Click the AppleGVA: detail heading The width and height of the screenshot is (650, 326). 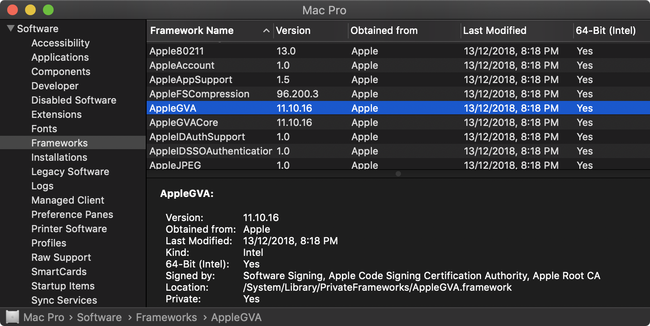(187, 194)
